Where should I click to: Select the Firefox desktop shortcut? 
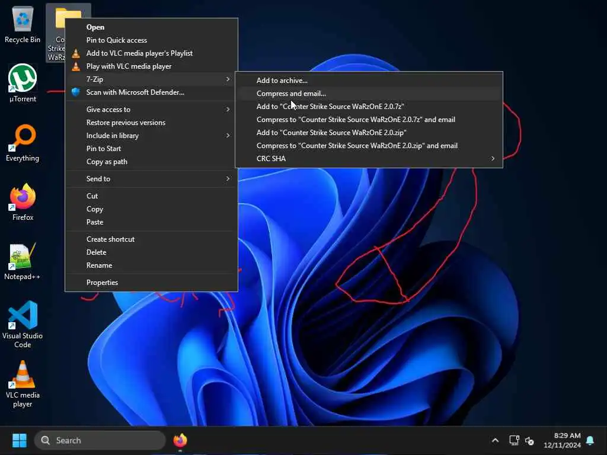pos(23,201)
